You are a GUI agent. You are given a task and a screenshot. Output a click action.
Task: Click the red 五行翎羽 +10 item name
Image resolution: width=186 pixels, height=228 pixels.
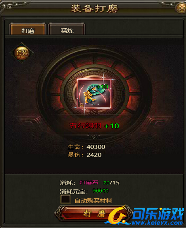(x=94, y=126)
